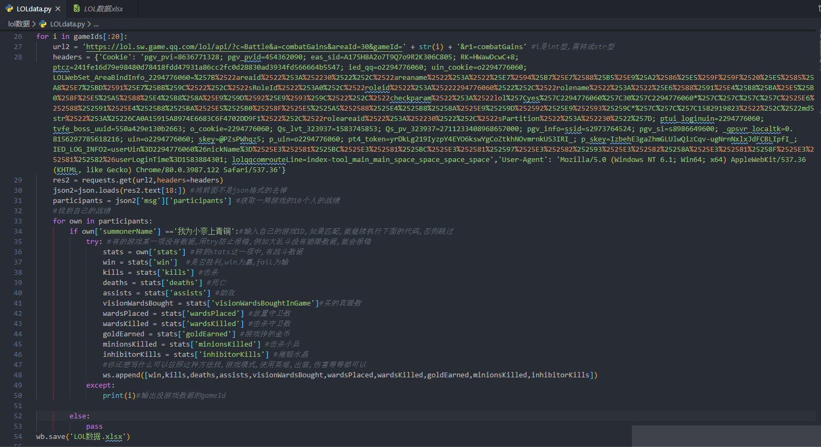Click the 'User-Agent' string in headers
This screenshot has height=447, width=821.
point(523,159)
